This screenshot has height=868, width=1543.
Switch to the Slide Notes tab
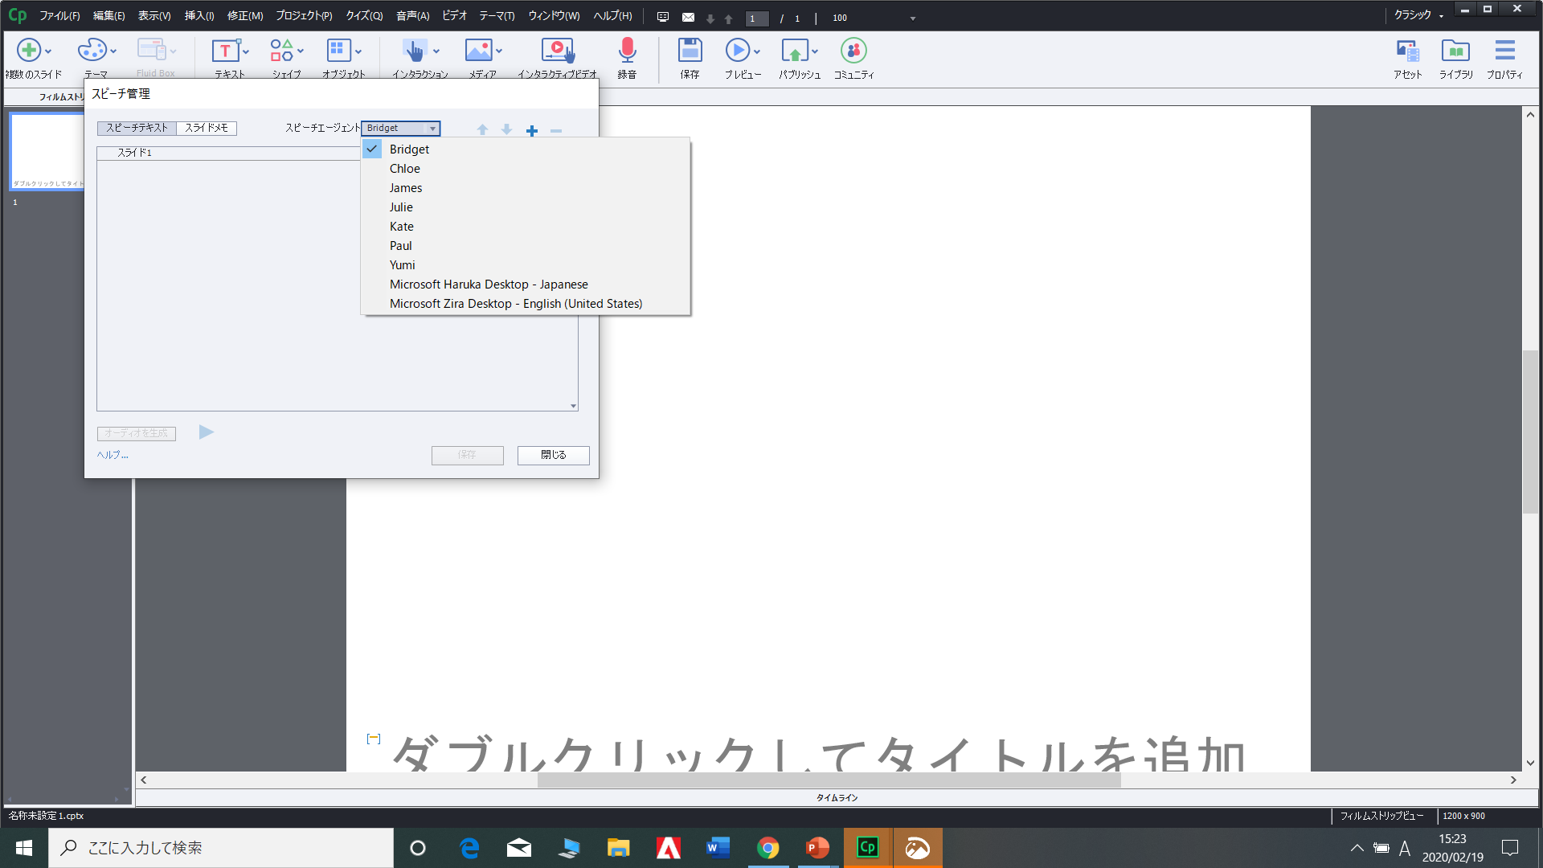coord(207,128)
